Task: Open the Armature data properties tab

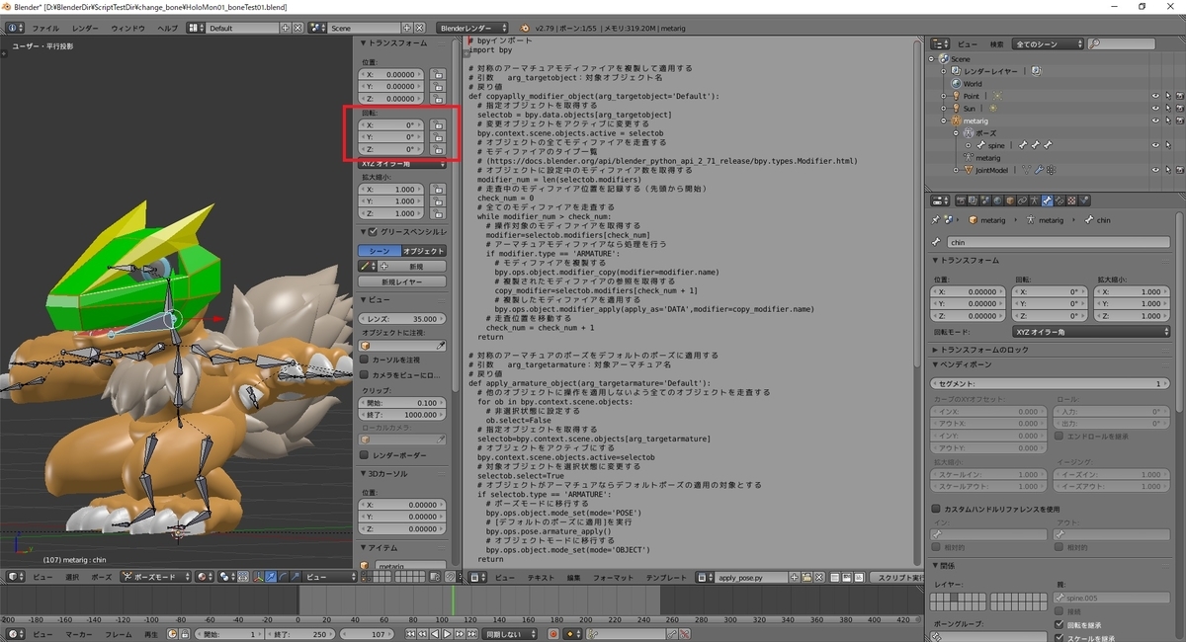Action: [x=1034, y=201]
